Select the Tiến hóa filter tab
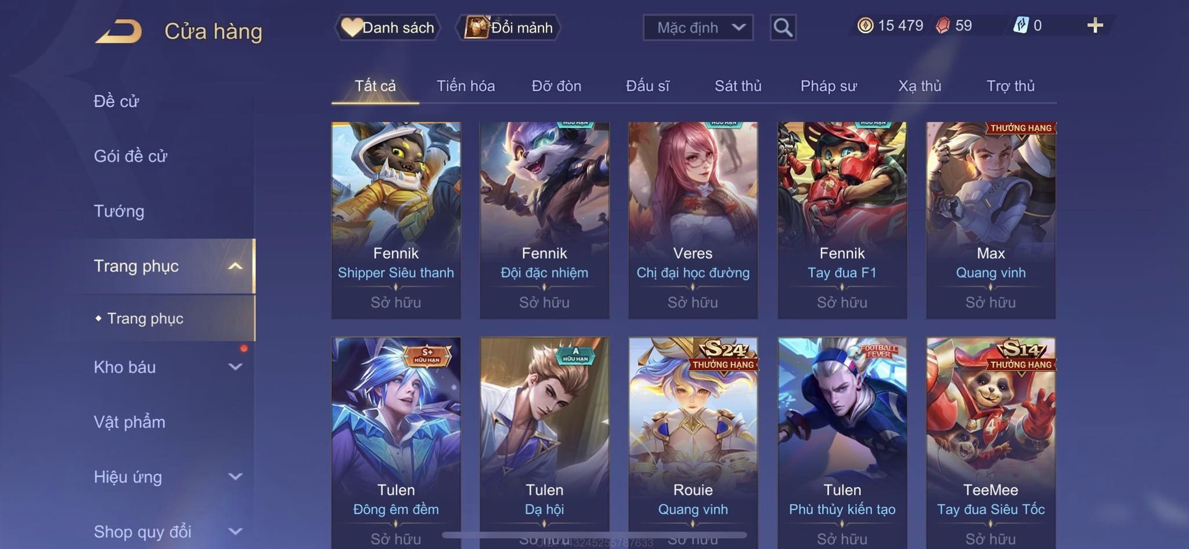 pyautogui.click(x=466, y=86)
